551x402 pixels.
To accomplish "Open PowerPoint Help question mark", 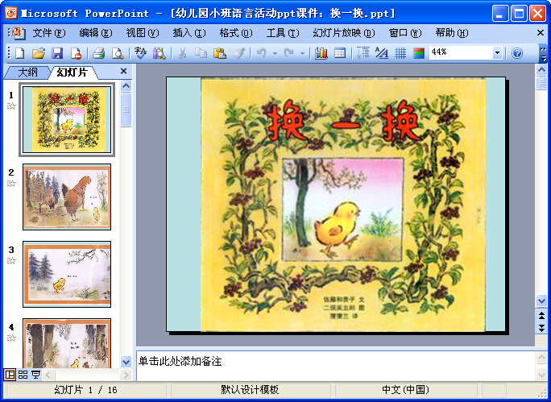I will [x=517, y=53].
